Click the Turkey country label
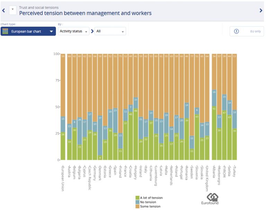This screenshot has height=210, width=266. tap(235, 171)
